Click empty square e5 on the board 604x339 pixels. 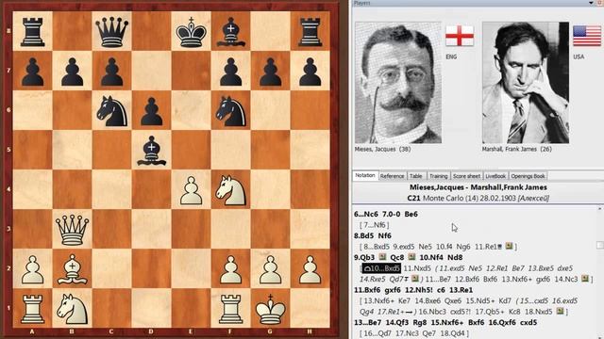[x=191, y=151]
